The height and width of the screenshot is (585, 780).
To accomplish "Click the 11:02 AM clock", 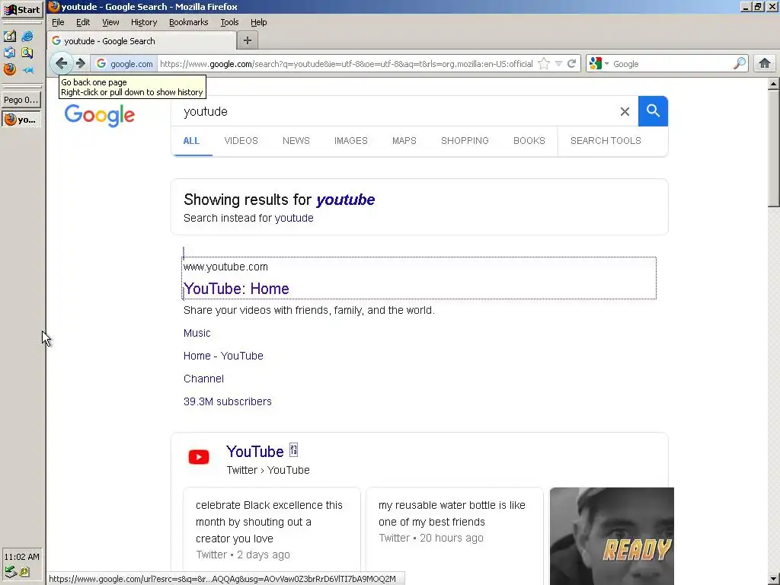I will click(x=21, y=557).
